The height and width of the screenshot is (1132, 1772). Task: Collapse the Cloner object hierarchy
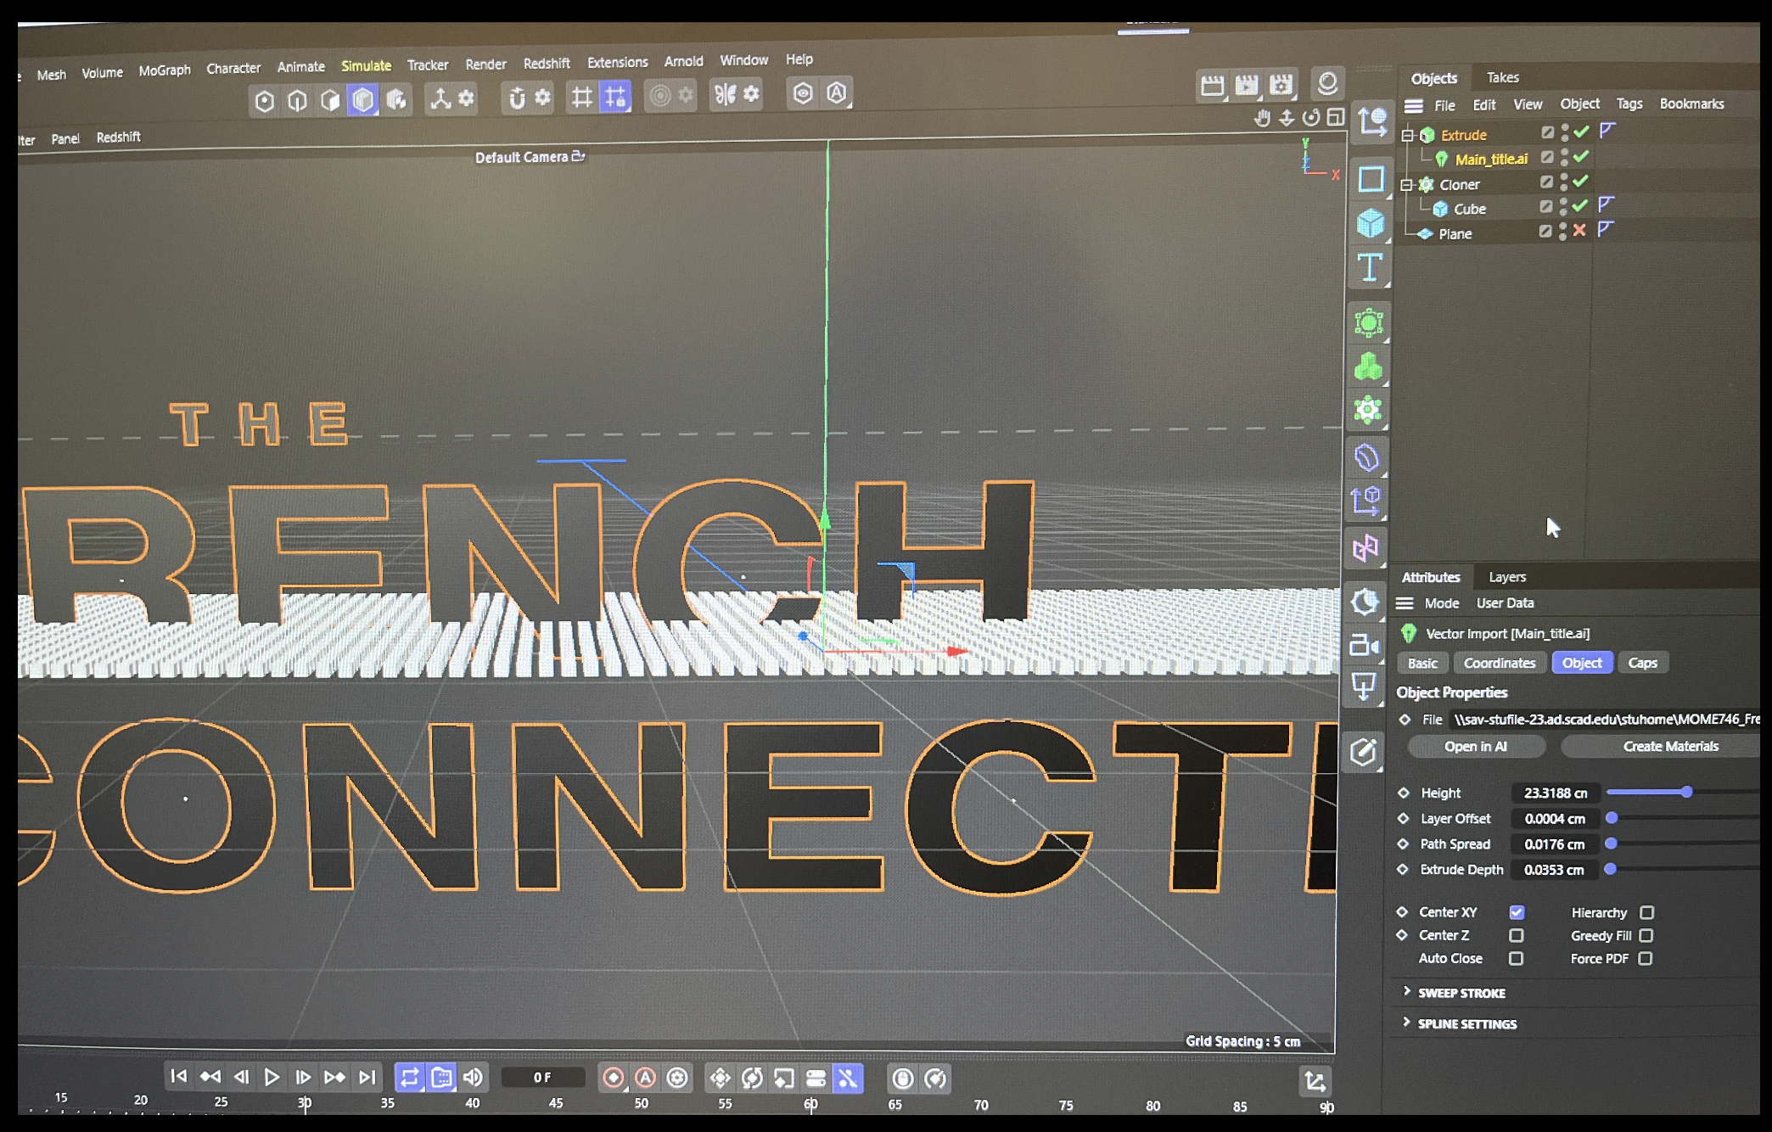point(1407,184)
